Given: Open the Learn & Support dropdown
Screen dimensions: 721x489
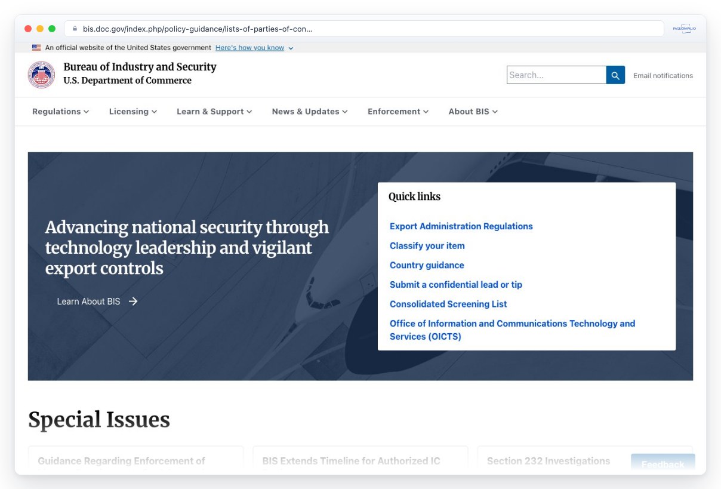Looking at the screenshot, I should pyautogui.click(x=214, y=112).
